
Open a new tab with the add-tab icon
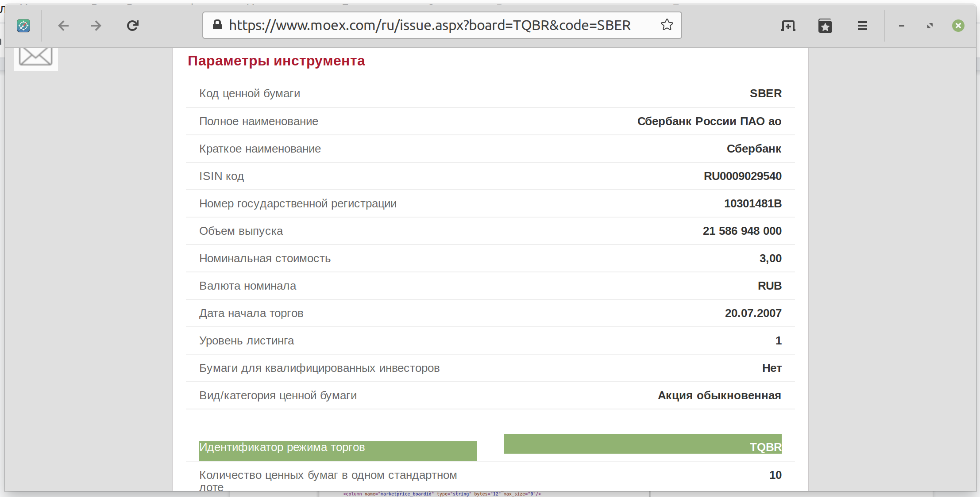point(788,26)
